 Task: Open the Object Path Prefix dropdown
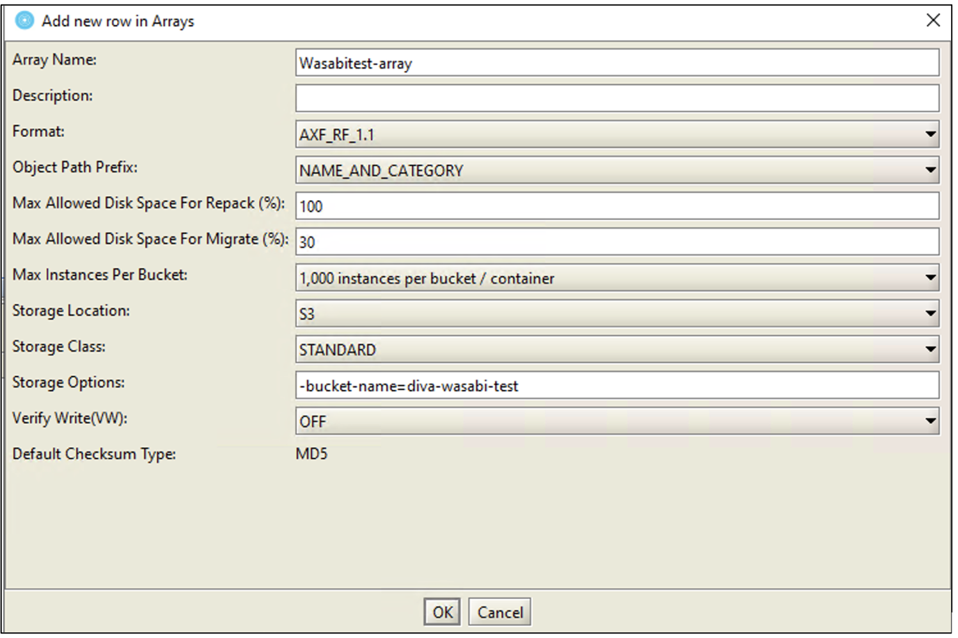click(x=617, y=170)
